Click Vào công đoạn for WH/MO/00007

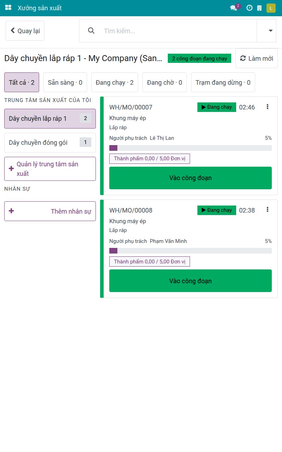190,178
